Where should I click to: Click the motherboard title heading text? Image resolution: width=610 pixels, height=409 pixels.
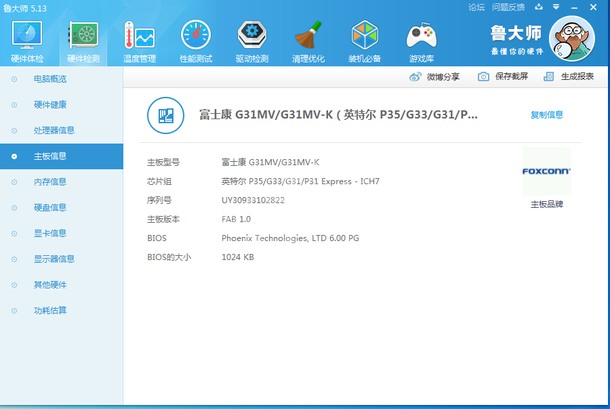coord(338,114)
